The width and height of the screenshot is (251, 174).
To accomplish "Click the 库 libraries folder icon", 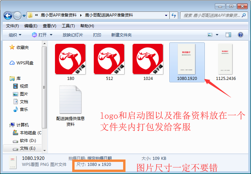I will coord(12,79).
